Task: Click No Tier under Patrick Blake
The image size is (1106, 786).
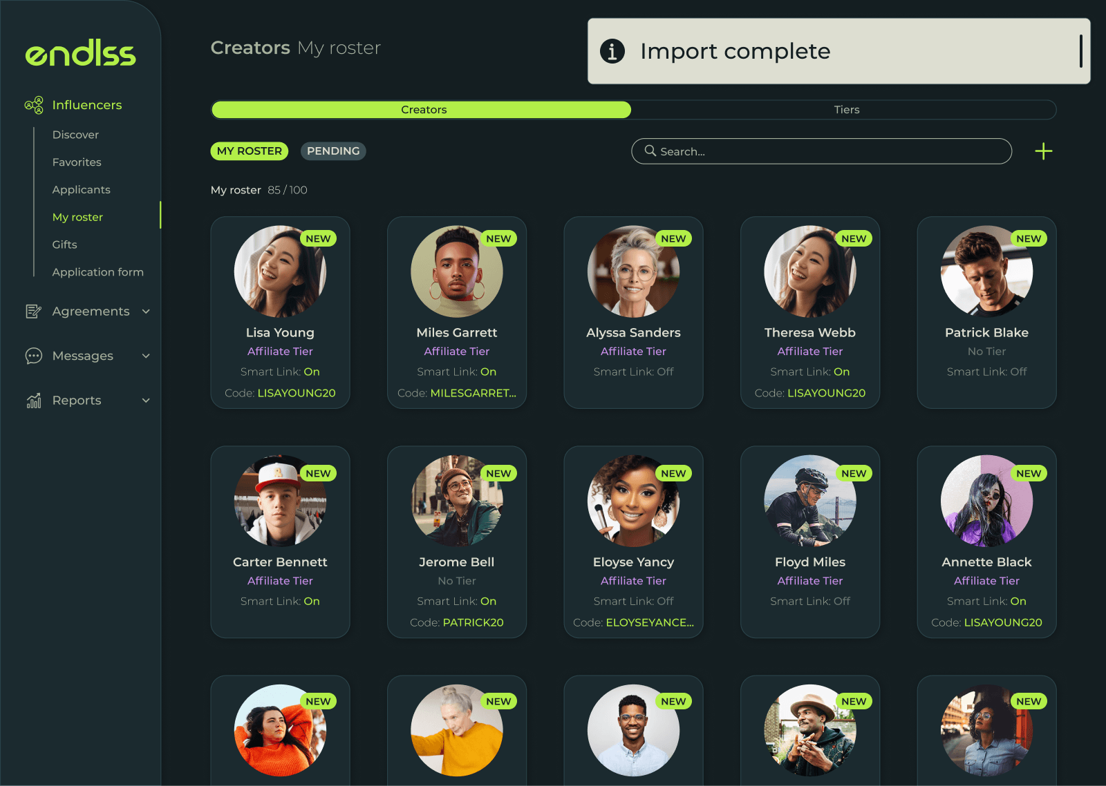Action: click(986, 352)
